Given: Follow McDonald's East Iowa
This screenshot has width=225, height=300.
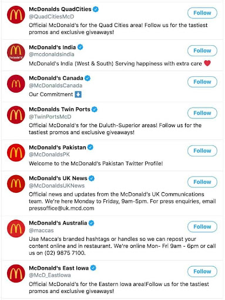Looking at the screenshot, I should [202, 271].
